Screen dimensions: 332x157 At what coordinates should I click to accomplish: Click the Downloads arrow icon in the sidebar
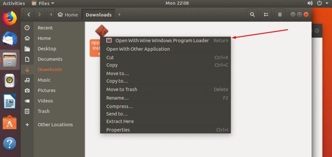[x=27, y=70]
